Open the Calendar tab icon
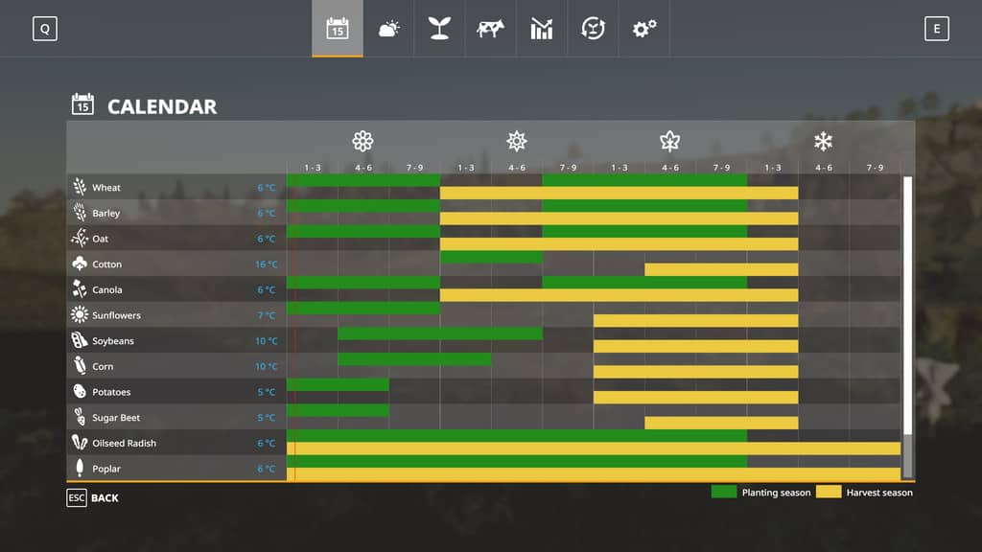 (337, 29)
